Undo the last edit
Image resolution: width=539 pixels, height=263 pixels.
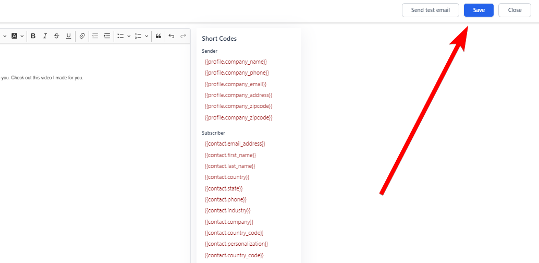click(x=171, y=36)
